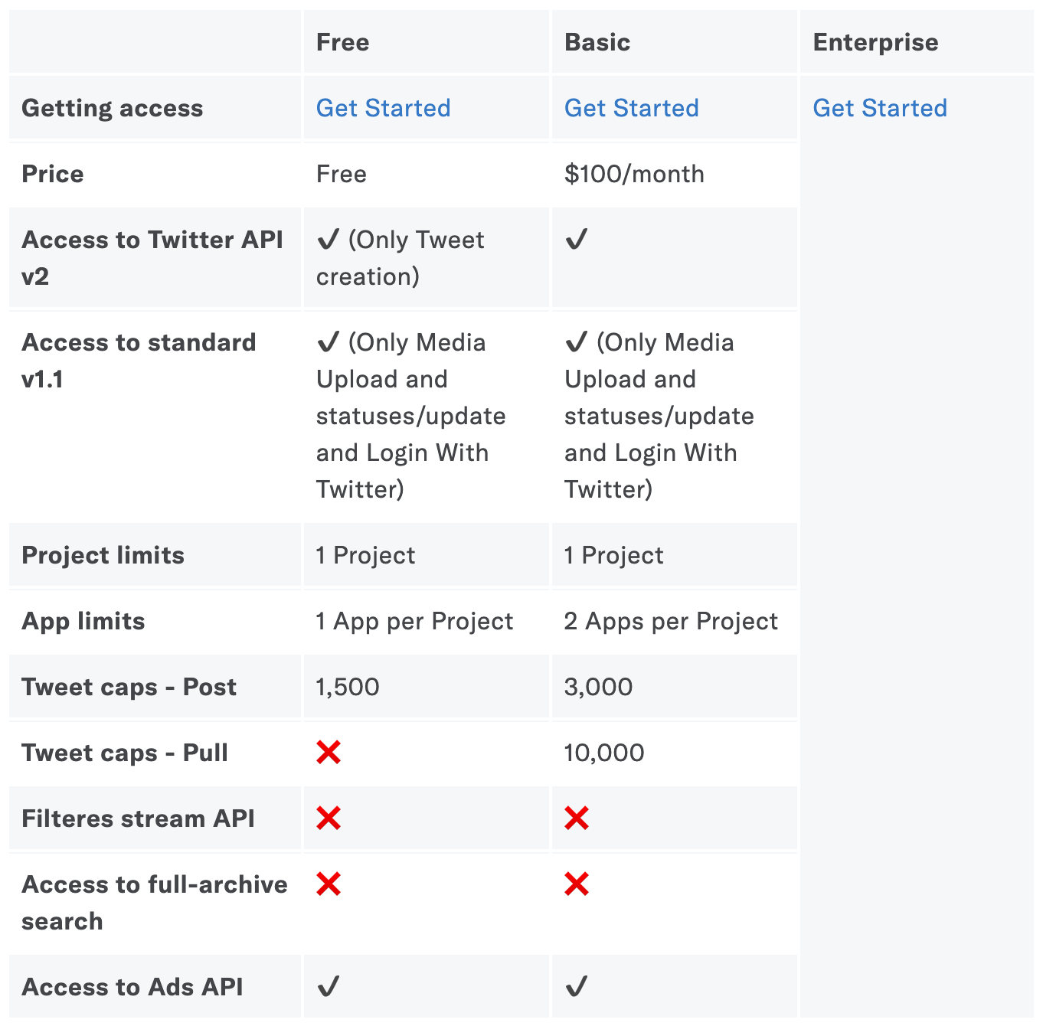Click the $100/month price cell

634,174
